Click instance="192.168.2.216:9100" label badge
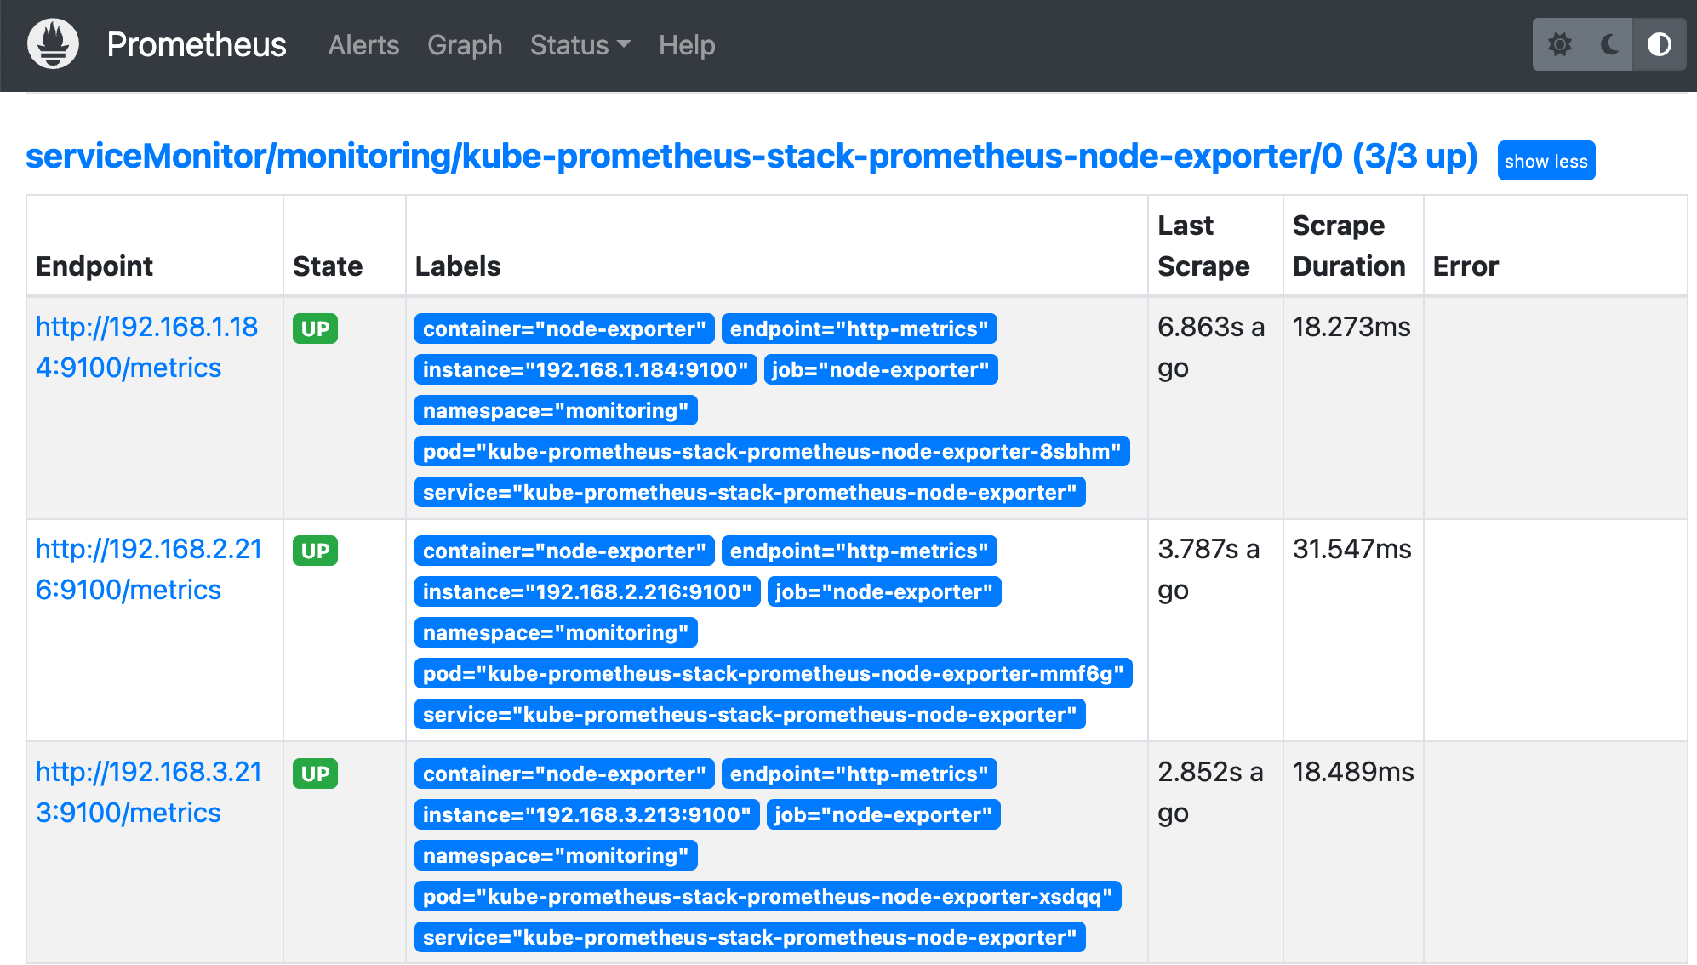Viewport: 1697px width, 965px height. (x=586, y=591)
